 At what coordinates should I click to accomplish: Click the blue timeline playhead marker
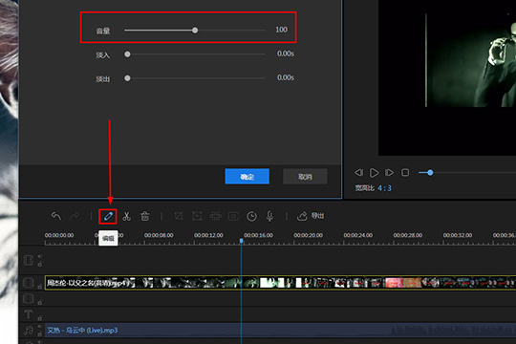point(241,241)
